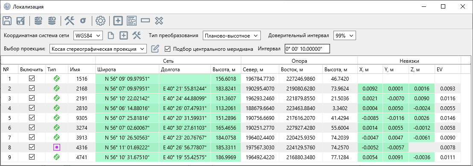Viewport: 473px width, 166px height.
Task: Click the delete all X icon
Action: pos(159,21)
